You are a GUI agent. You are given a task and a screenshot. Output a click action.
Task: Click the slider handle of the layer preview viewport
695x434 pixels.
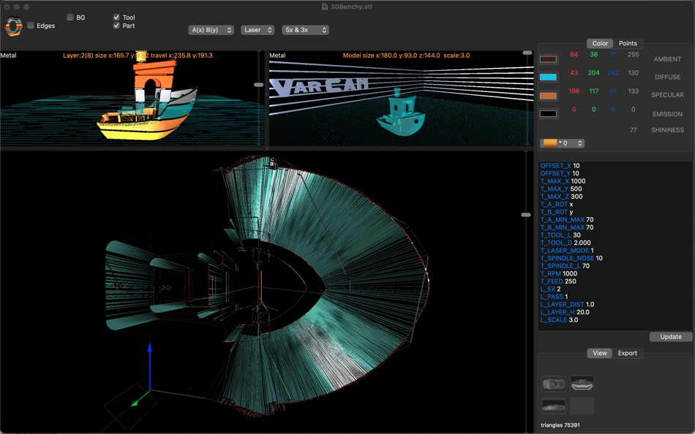(258, 85)
